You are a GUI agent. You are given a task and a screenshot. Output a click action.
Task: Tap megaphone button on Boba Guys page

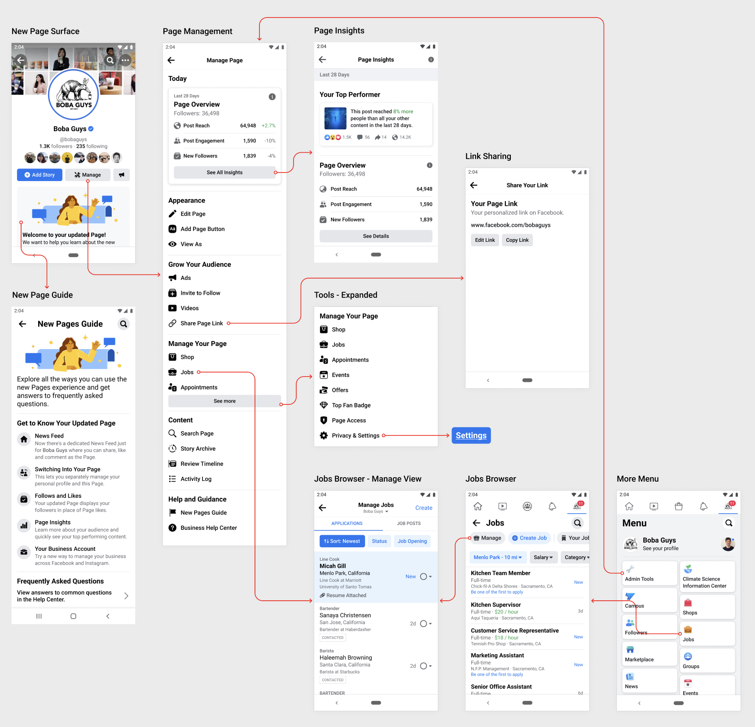tap(122, 175)
